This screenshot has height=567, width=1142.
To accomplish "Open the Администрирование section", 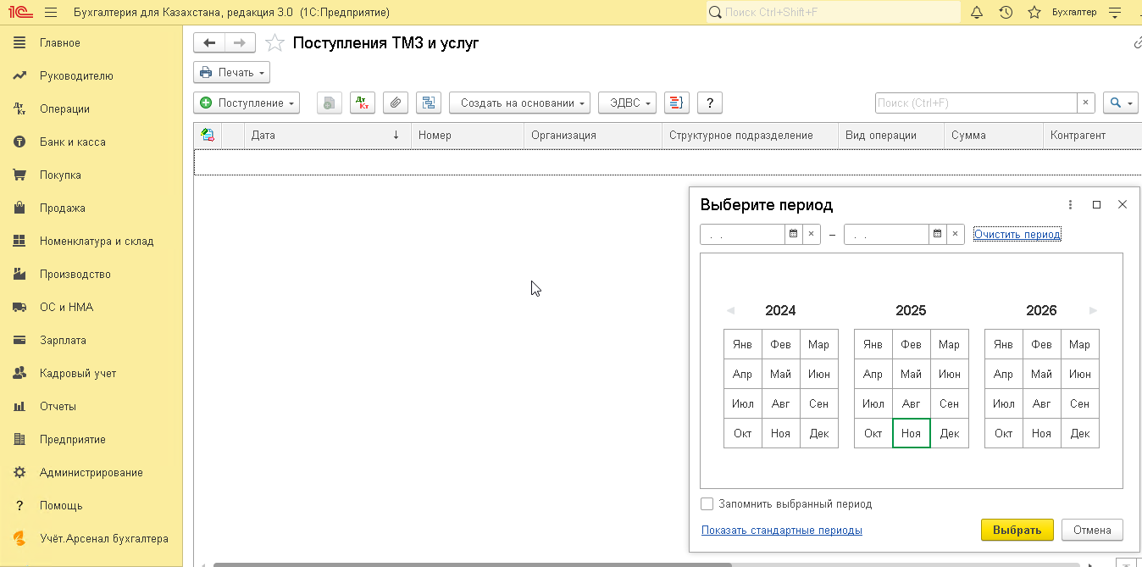I will tap(91, 473).
